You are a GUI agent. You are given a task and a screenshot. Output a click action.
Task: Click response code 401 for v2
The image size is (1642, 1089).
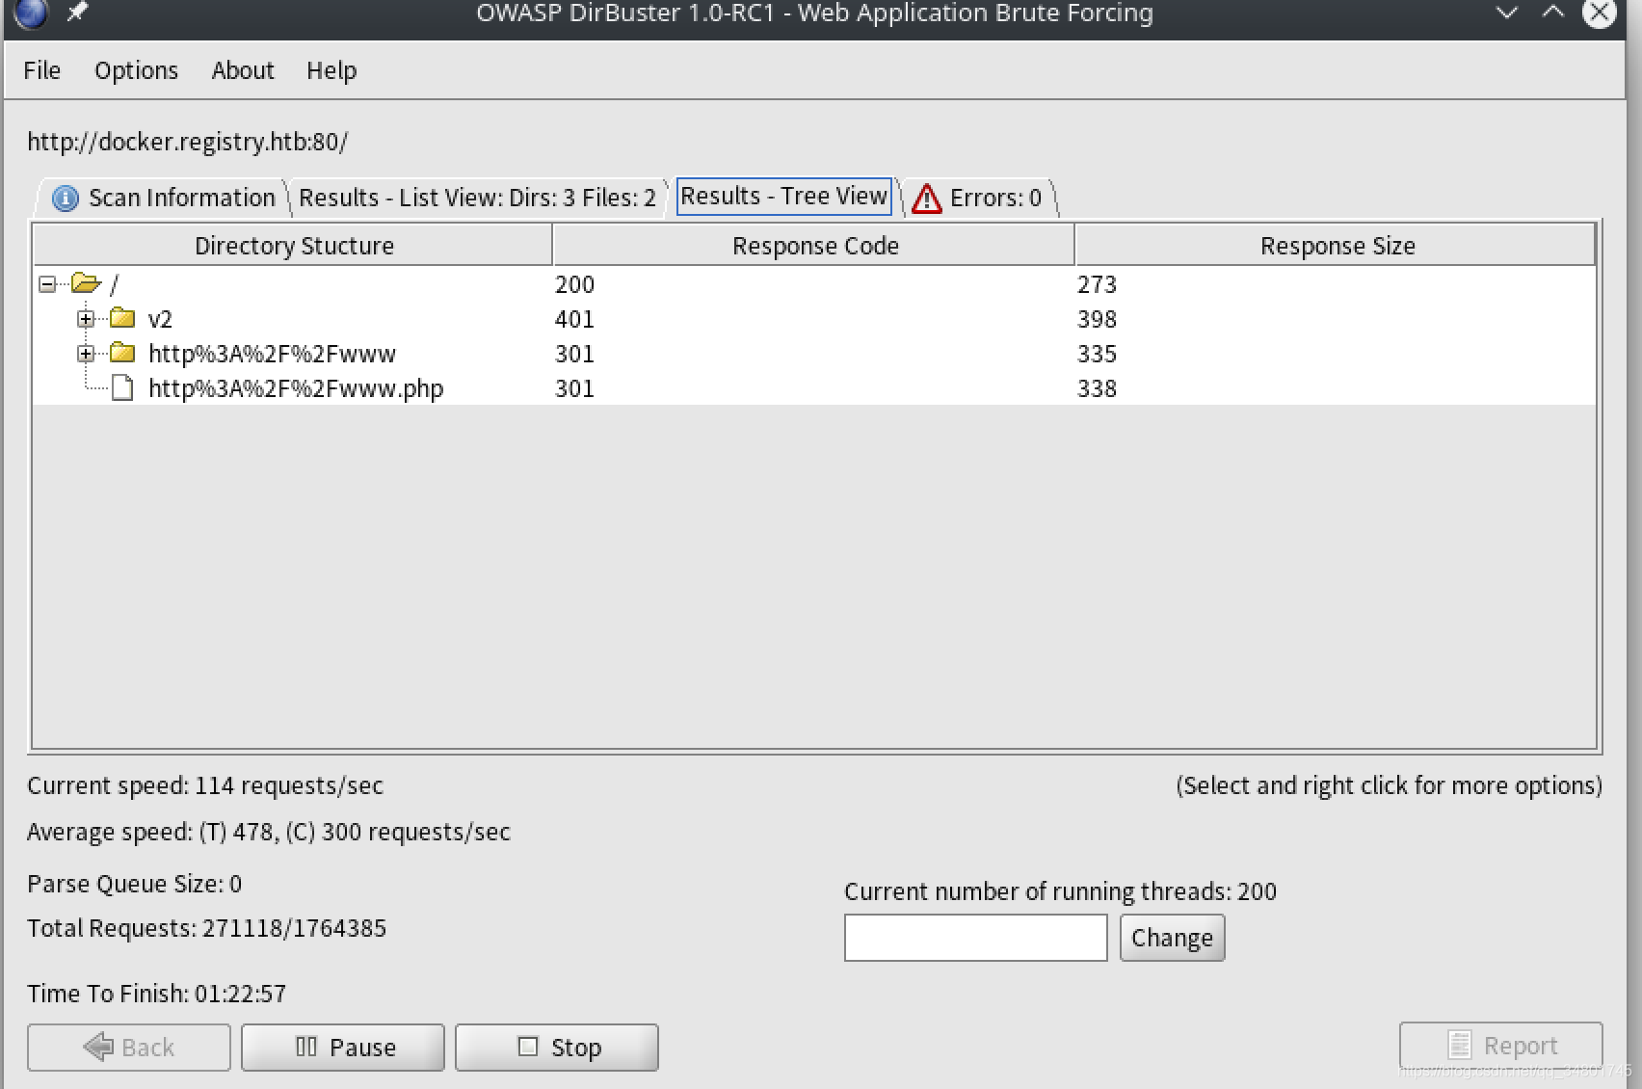[x=574, y=319]
